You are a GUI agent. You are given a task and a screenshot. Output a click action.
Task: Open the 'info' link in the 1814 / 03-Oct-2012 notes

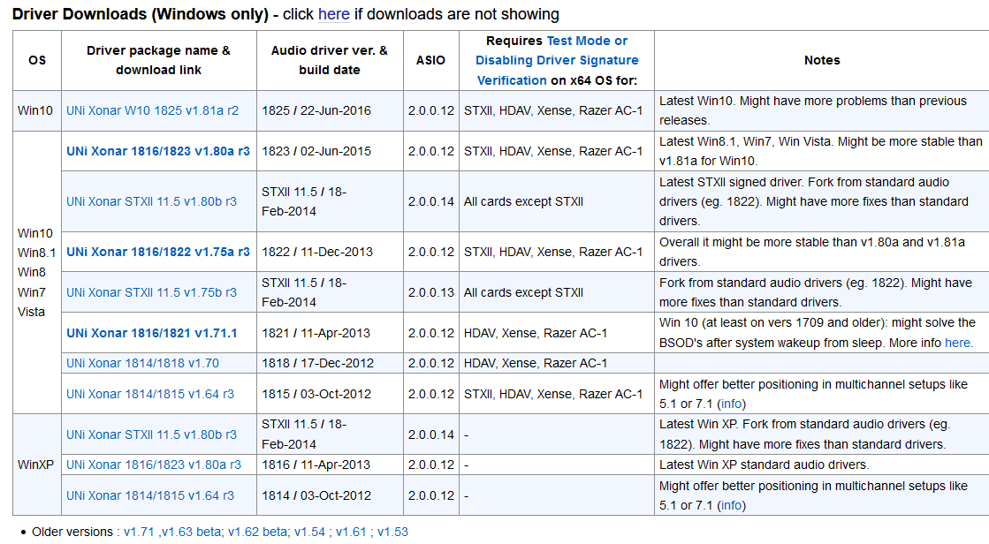(x=731, y=505)
